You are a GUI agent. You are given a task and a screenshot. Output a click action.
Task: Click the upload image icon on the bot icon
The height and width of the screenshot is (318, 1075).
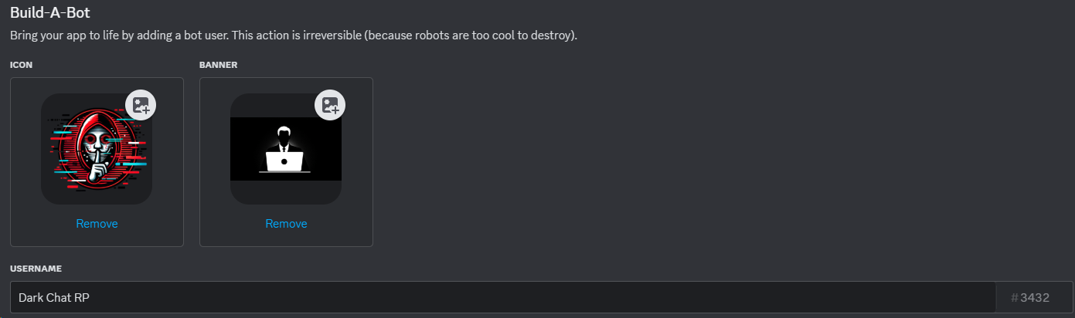(141, 106)
